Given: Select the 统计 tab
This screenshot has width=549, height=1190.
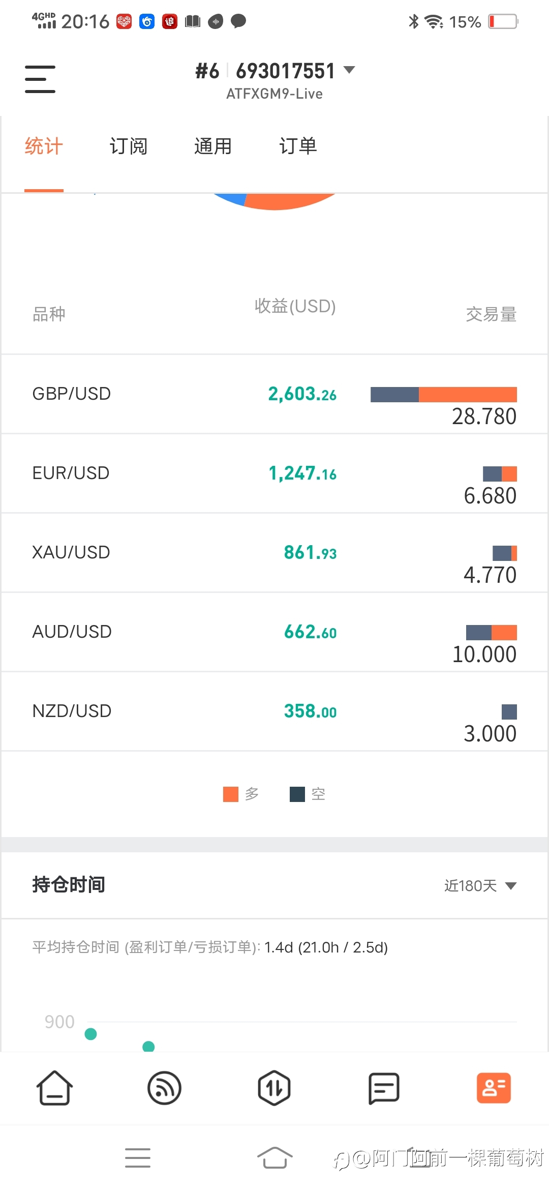Looking at the screenshot, I should [44, 146].
